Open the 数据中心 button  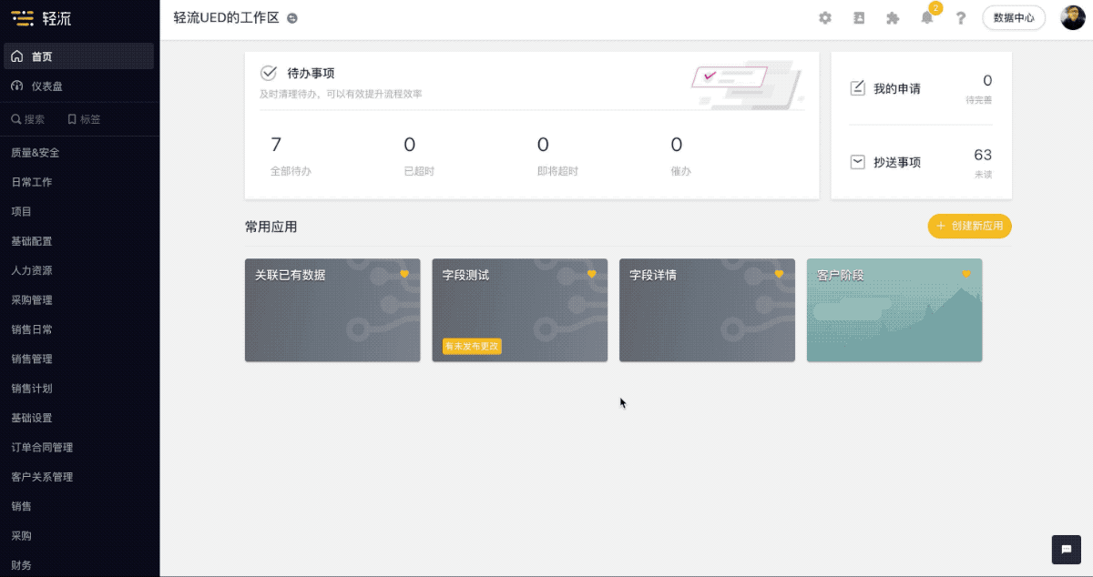tap(1014, 17)
